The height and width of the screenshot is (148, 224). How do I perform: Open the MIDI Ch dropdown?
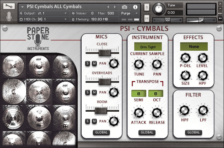43,19
